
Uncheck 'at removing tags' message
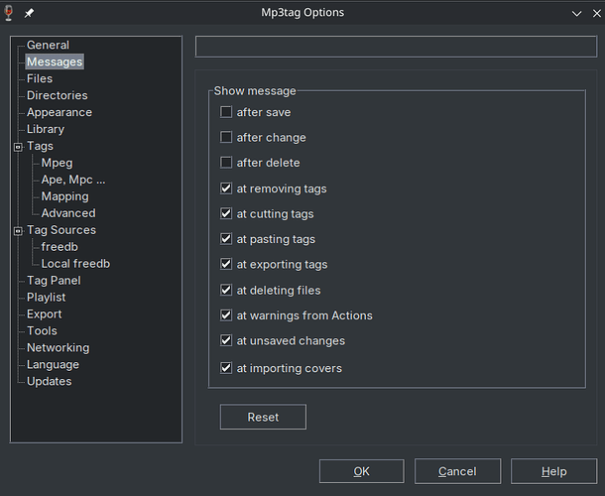[x=226, y=188]
